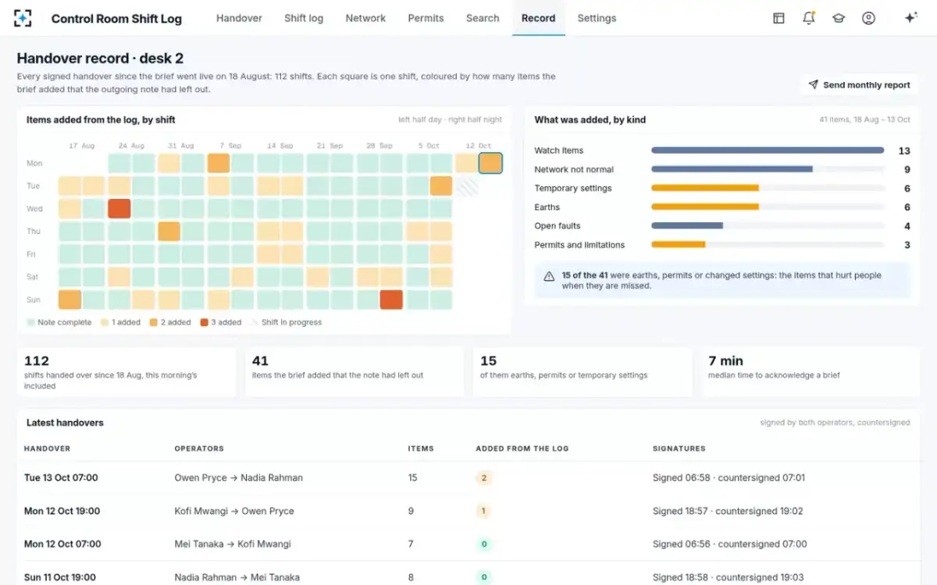
Task: Click the ADDED FROM THE LOG column header
Action: point(522,448)
